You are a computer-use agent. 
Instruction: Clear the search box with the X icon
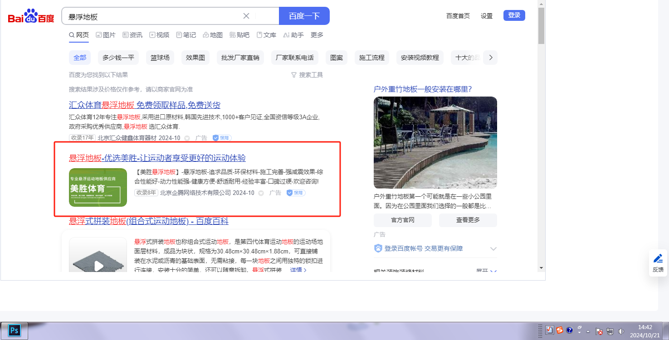[246, 16]
